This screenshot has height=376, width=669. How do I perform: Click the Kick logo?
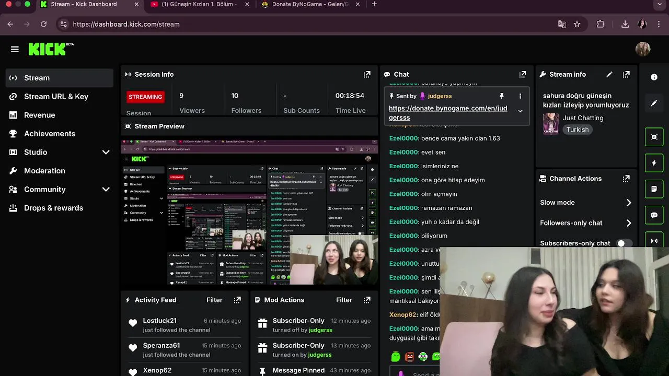tap(51, 49)
